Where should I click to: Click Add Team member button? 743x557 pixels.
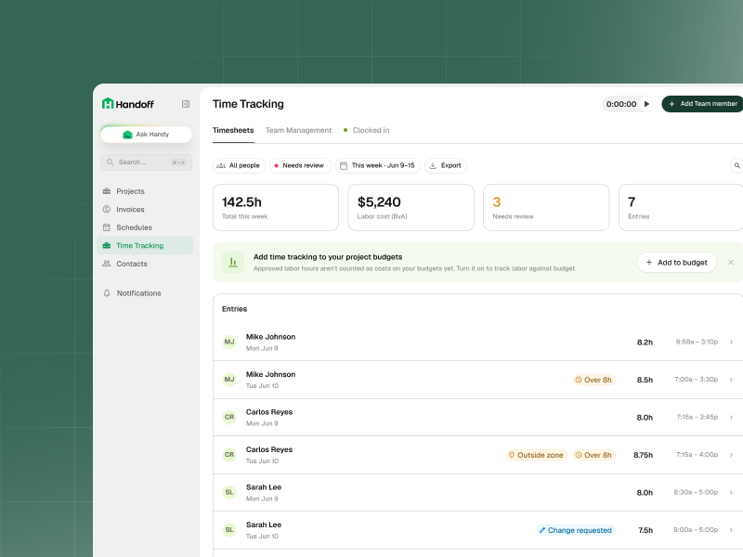tap(703, 104)
